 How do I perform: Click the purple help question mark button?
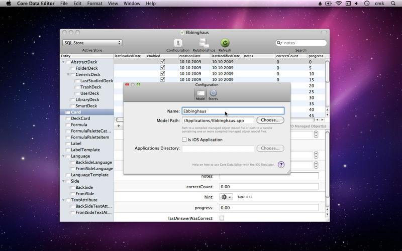tap(281, 165)
